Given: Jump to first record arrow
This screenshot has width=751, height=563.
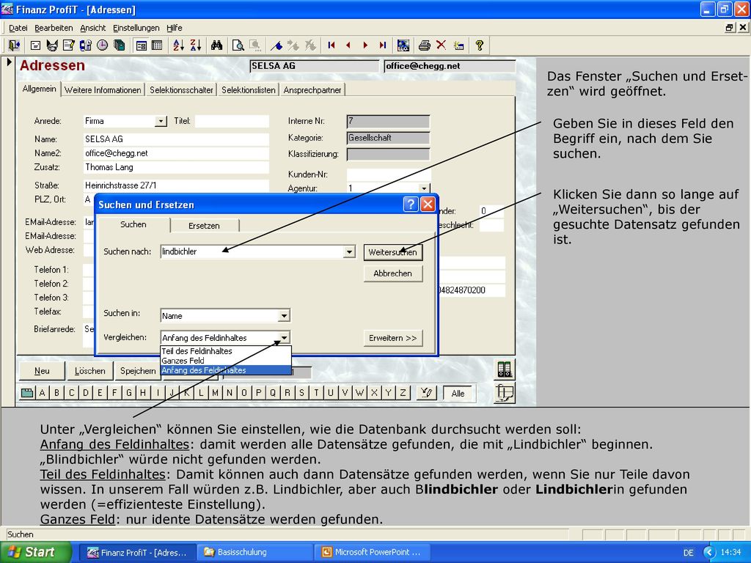Looking at the screenshot, I should click(331, 45).
